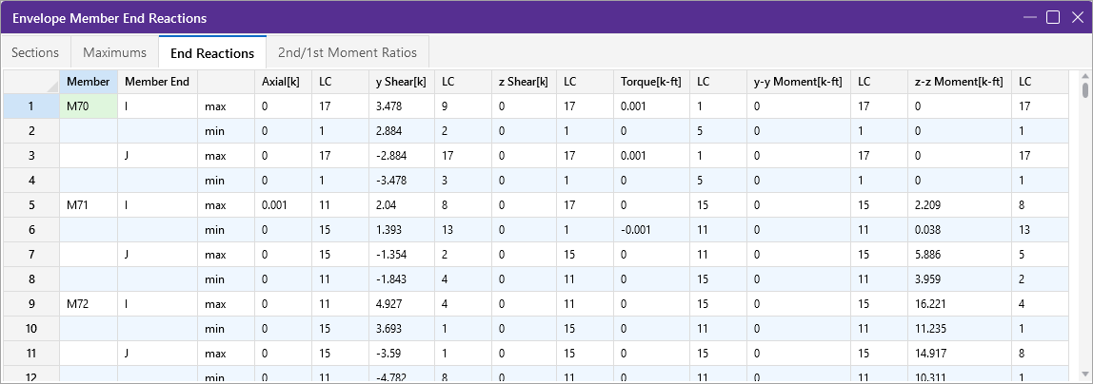Click the Member column header
The image size is (1093, 384).
coord(88,82)
